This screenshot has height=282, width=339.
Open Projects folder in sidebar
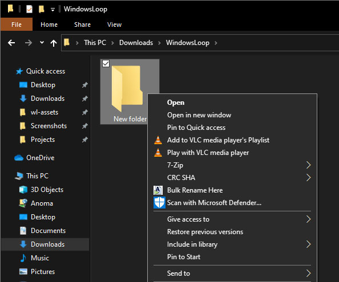tap(43, 140)
